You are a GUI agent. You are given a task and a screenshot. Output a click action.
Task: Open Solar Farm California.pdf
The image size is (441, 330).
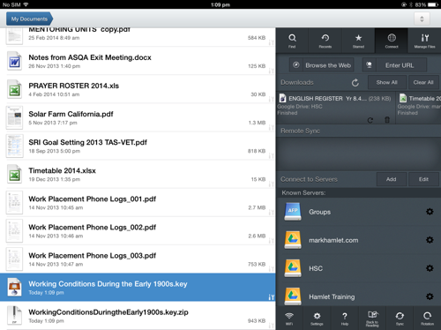[x=138, y=117]
